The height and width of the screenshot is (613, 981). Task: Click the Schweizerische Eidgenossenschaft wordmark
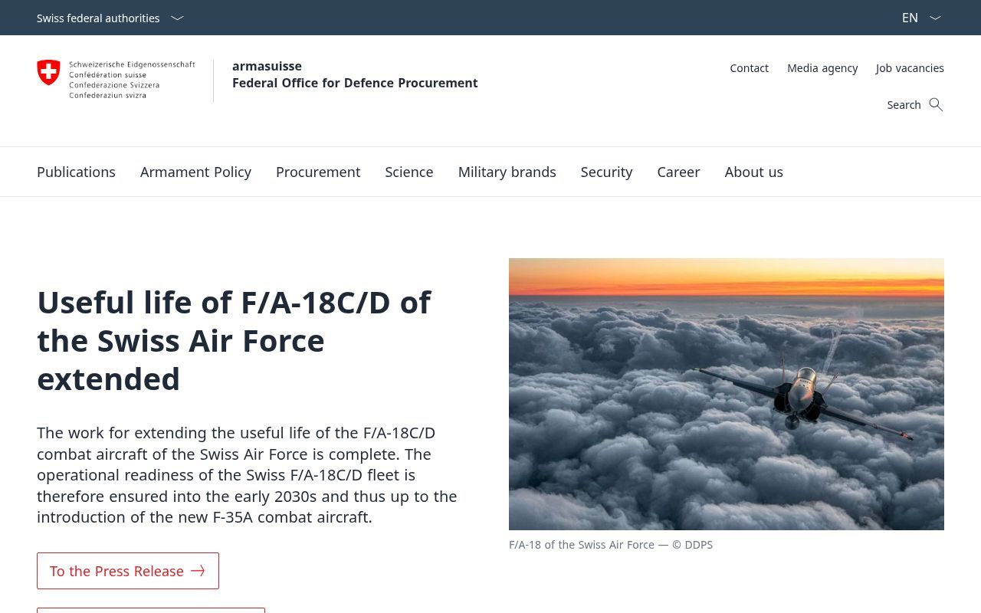132,80
